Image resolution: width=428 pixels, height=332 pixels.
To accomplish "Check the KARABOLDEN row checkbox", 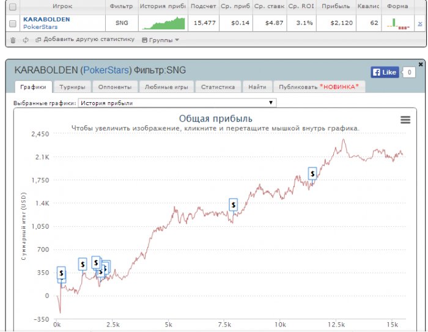I will point(13,24).
